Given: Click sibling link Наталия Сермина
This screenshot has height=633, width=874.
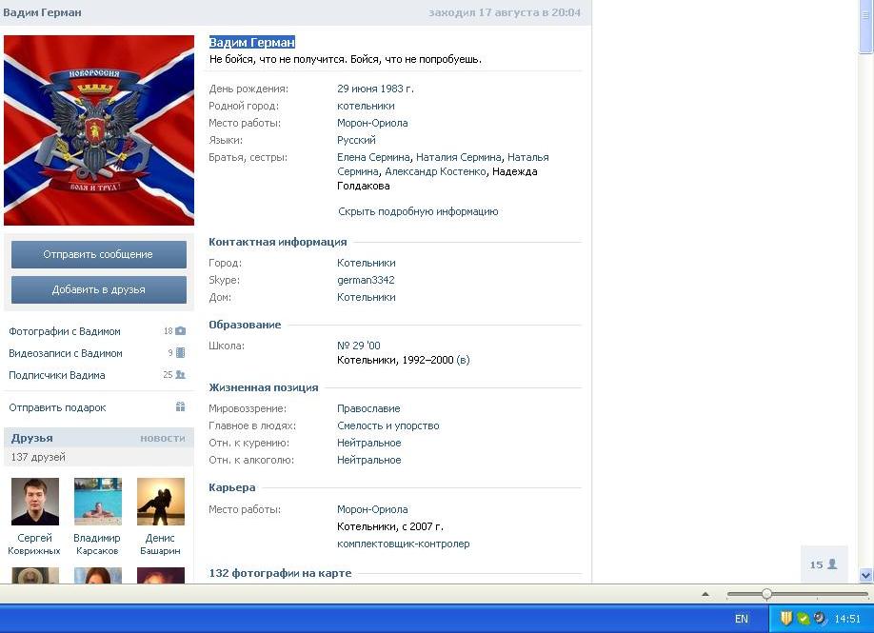Looking at the screenshot, I should click(459, 157).
